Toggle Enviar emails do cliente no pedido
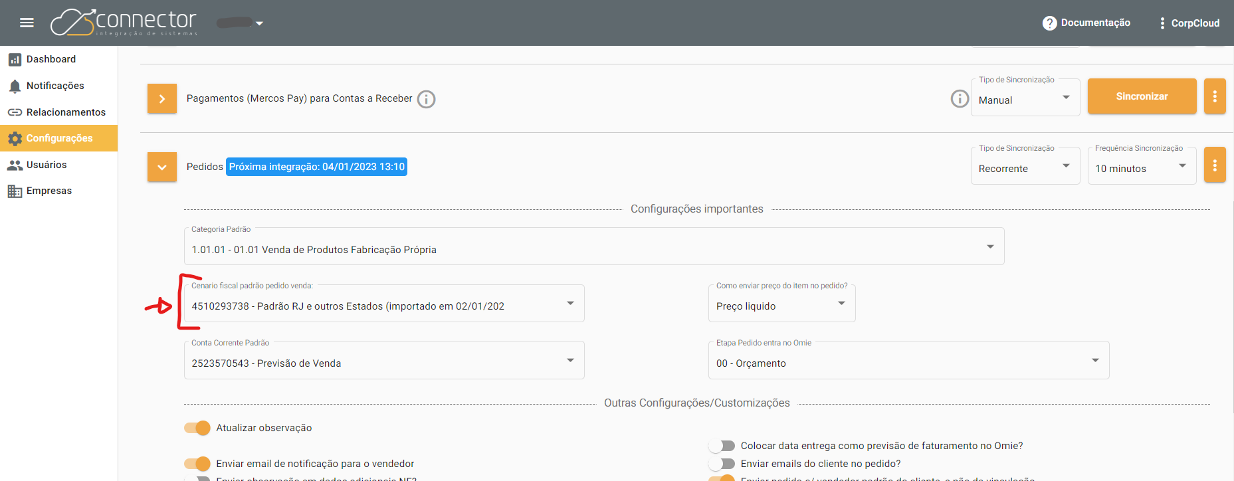The height and width of the screenshot is (481, 1234). tap(722, 464)
